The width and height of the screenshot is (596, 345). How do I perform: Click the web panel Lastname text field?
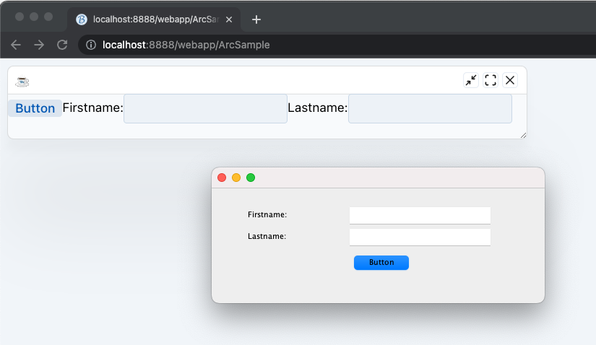point(430,108)
